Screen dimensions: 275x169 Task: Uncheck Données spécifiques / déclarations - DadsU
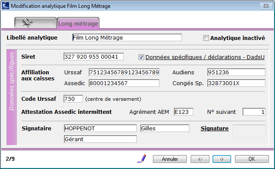[141, 57]
